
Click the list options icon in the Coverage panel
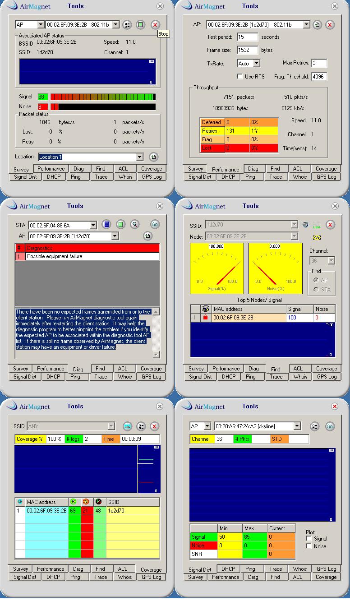(141, 426)
